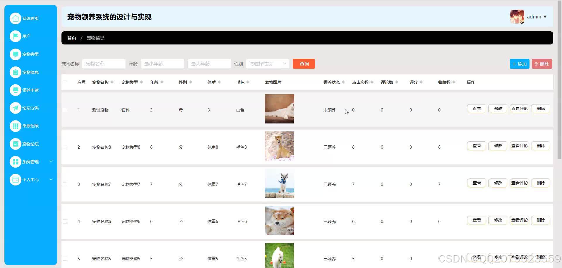Sort the table by 点击次数 arrows

pyautogui.click(x=373, y=82)
